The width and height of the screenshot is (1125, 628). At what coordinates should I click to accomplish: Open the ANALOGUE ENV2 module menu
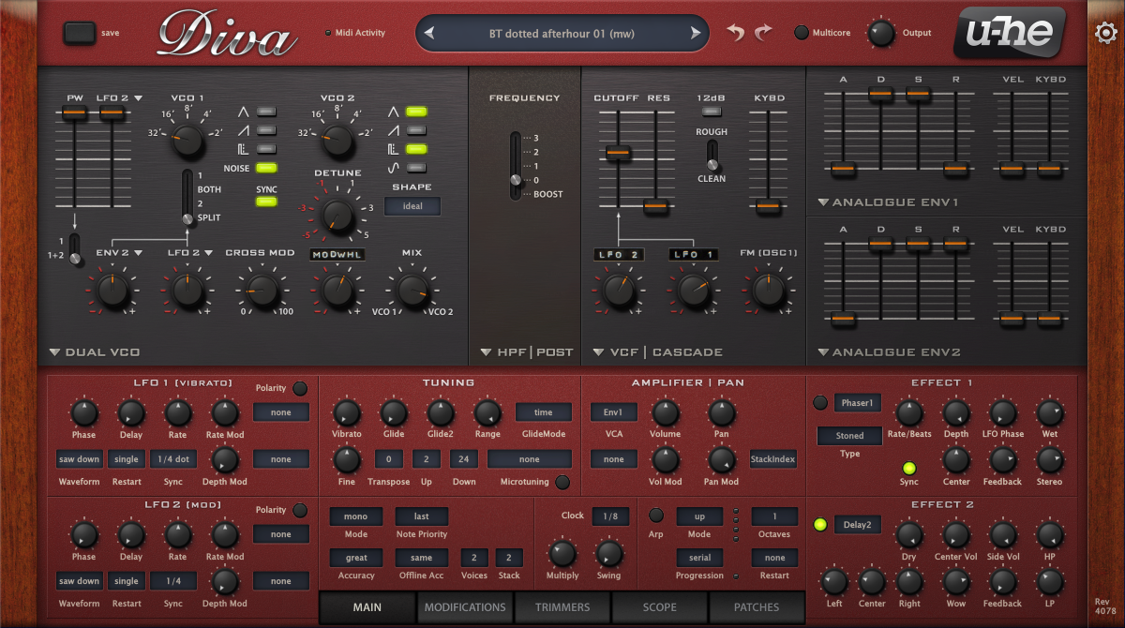pyautogui.click(x=889, y=352)
